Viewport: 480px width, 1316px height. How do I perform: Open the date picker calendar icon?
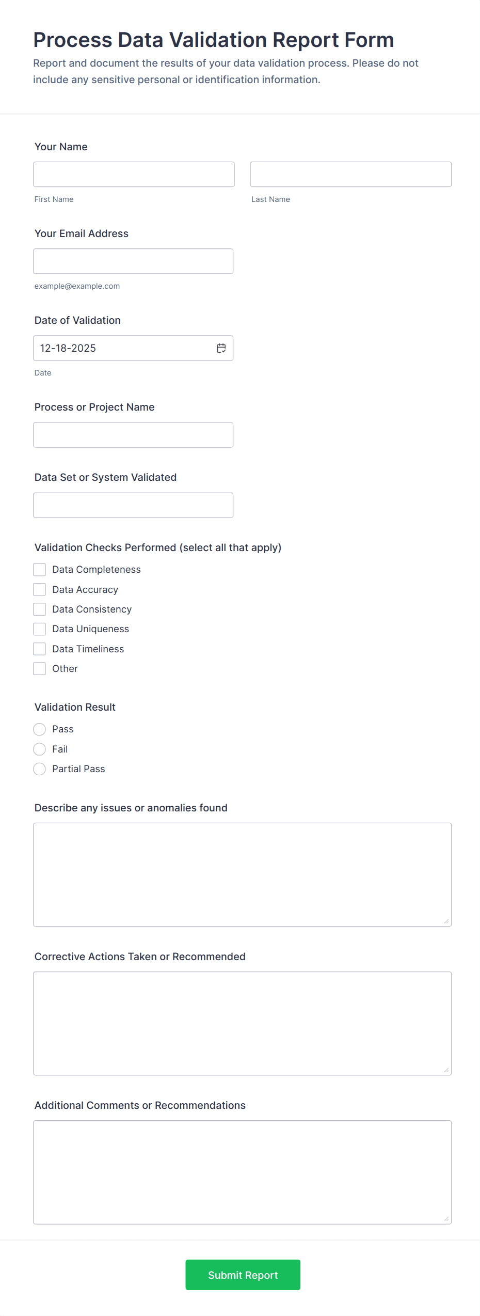click(221, 348)
